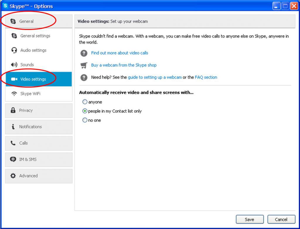Viewport: 300px width, 229px height.
Task: Select the 'no one' radio button
Action: [x=85, y=120]
